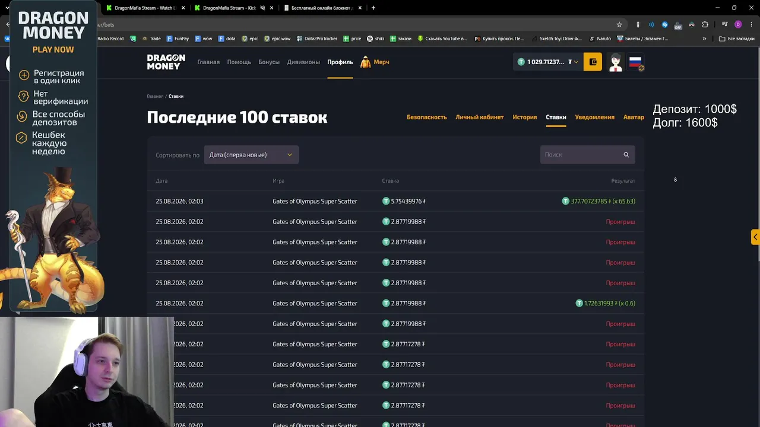
Task: Change language via the Russian flag
Action: pyautogui.click(x=635, y=62)
